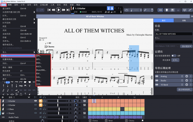The height and width of the screenshot is (122, 193).
Task: Hide the 1. E.Guitar track
Action: [36, 101]
